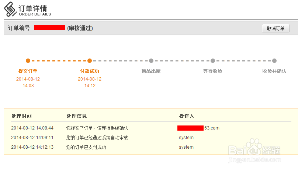
Task: Click the 付款成功 step label
Action: 90,71
